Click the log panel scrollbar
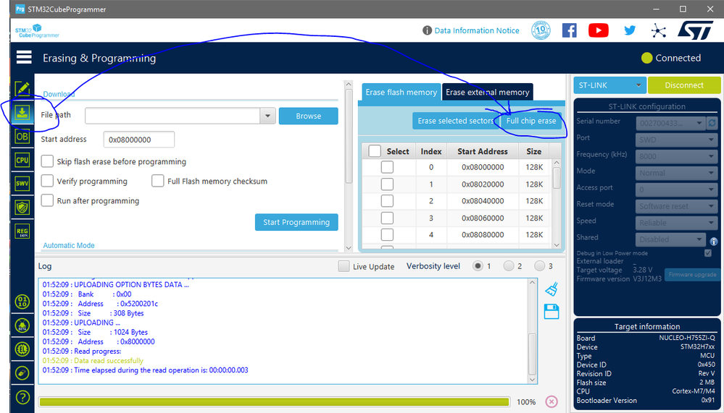This screenshot has width=724, height=413. [532, 354]
